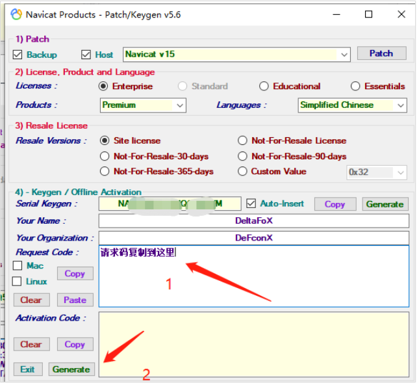Screen dimensions: 419x383
Task: Choose Not-For-Resale-30-days option
Action: click(x=105, y=156)
